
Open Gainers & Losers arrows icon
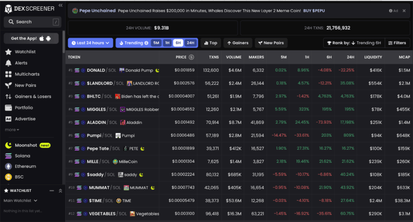(9, 97)
